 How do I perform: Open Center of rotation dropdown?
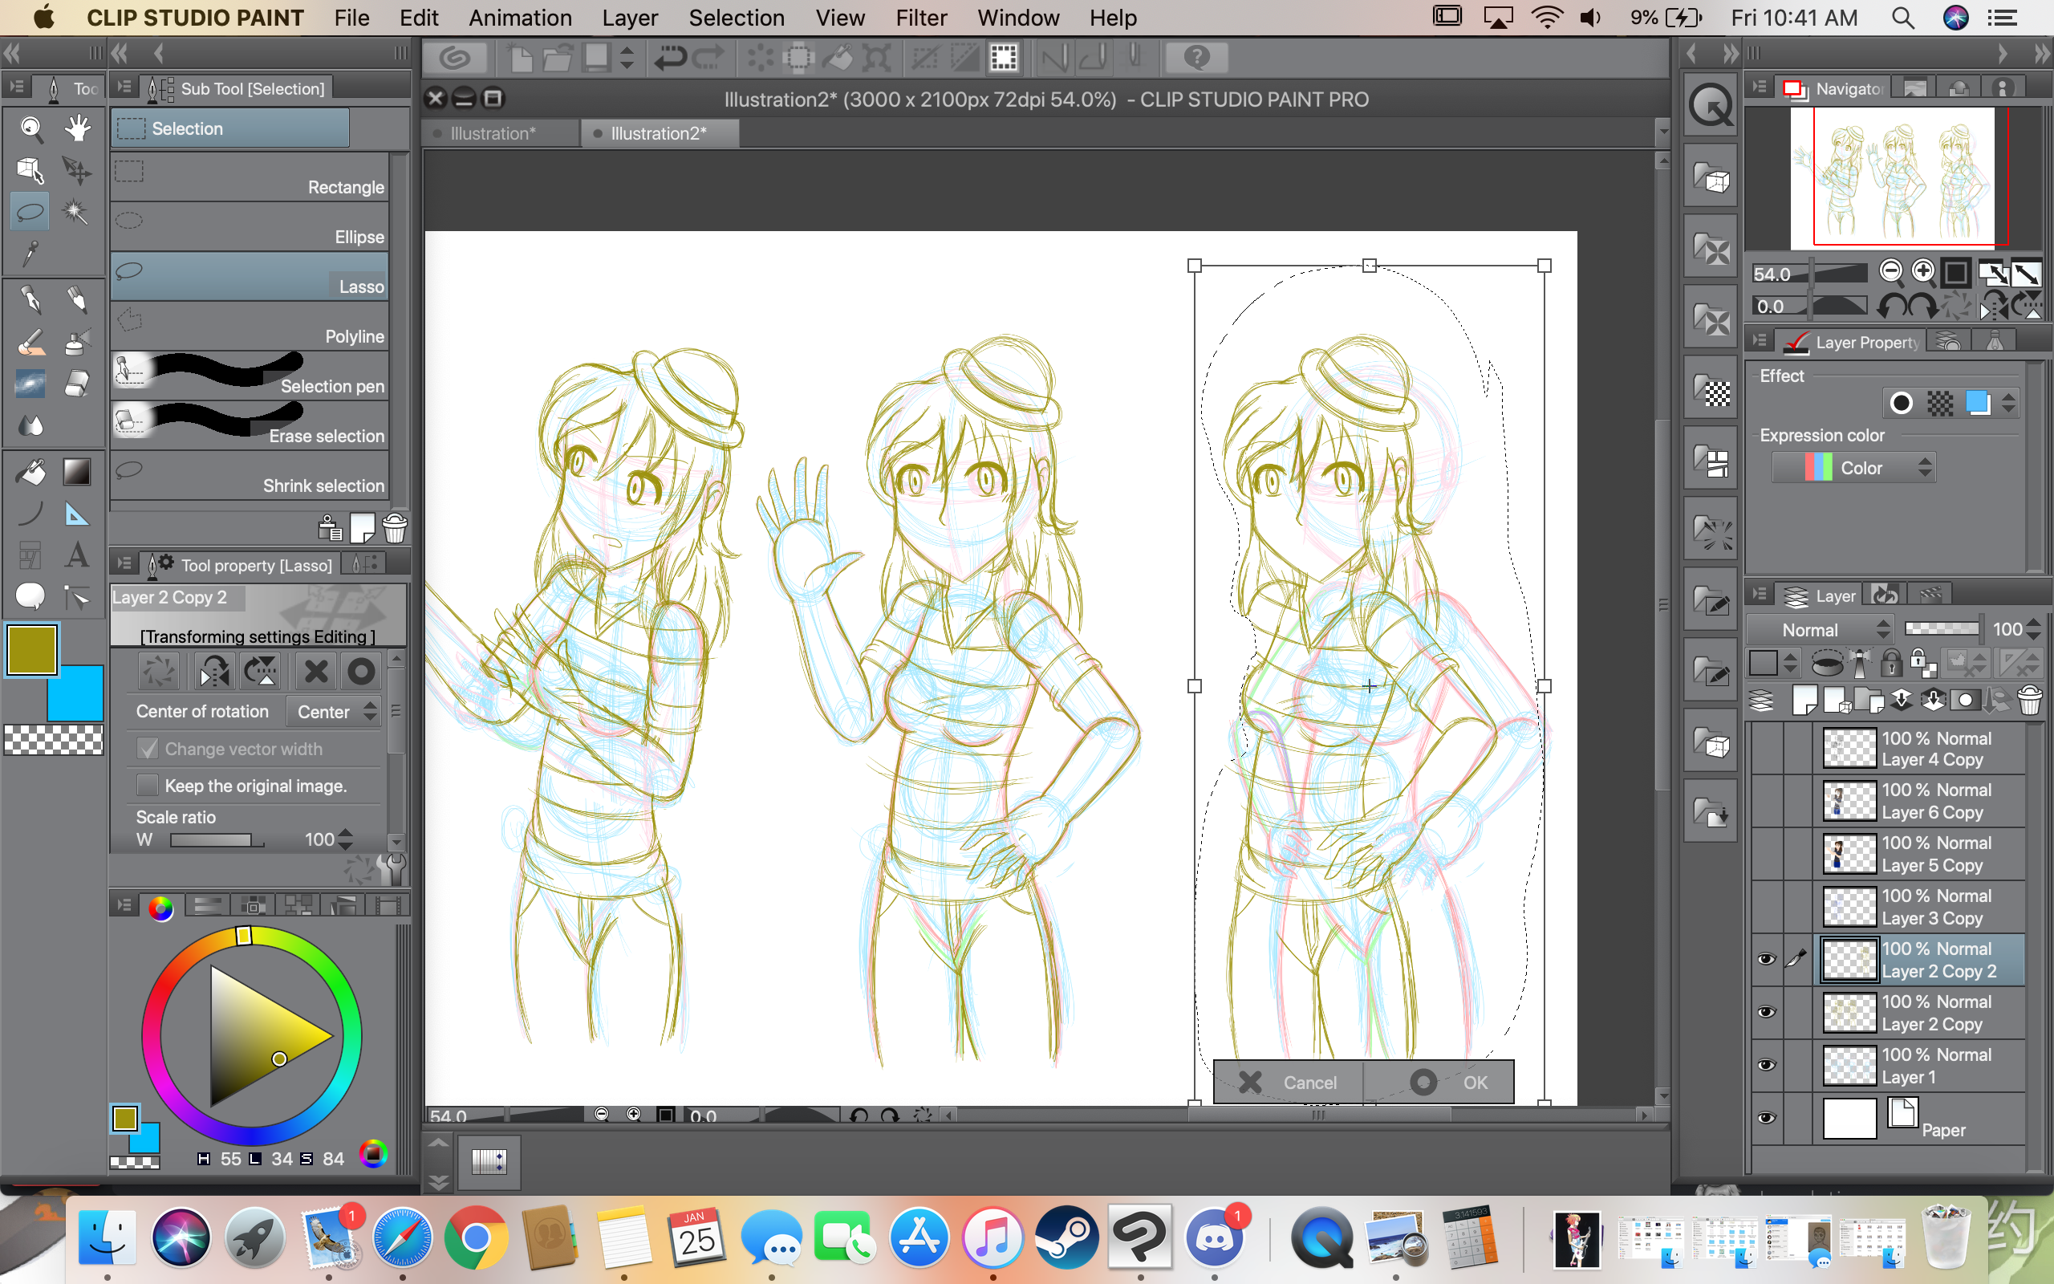click(335, 712)
